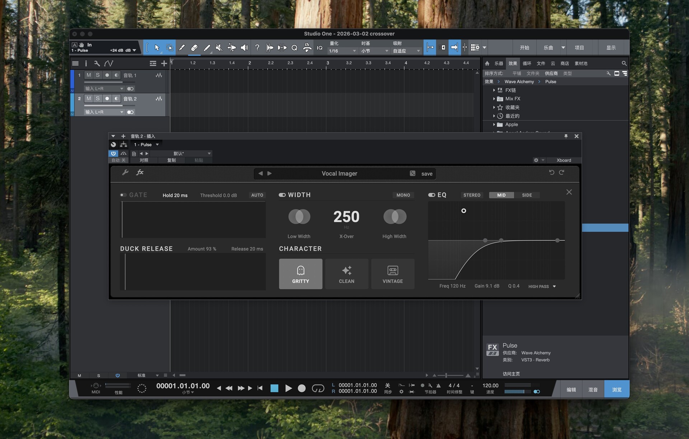Click the plugin's fx icon
This screenshot has height=439, width=689.
[140, 173]
